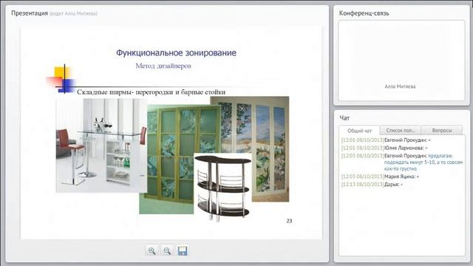Click slide number 23
This screenshot has height=266, width=473.
[x=289, y=221]
